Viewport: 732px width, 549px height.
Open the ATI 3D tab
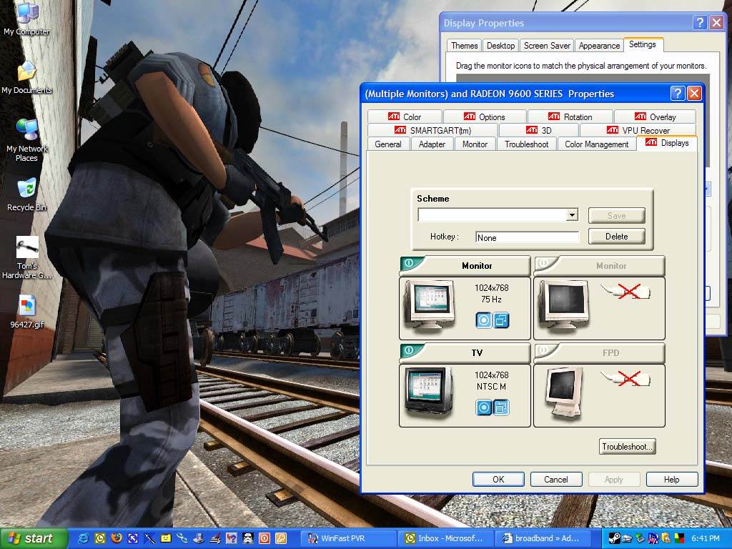coord(539,130)
